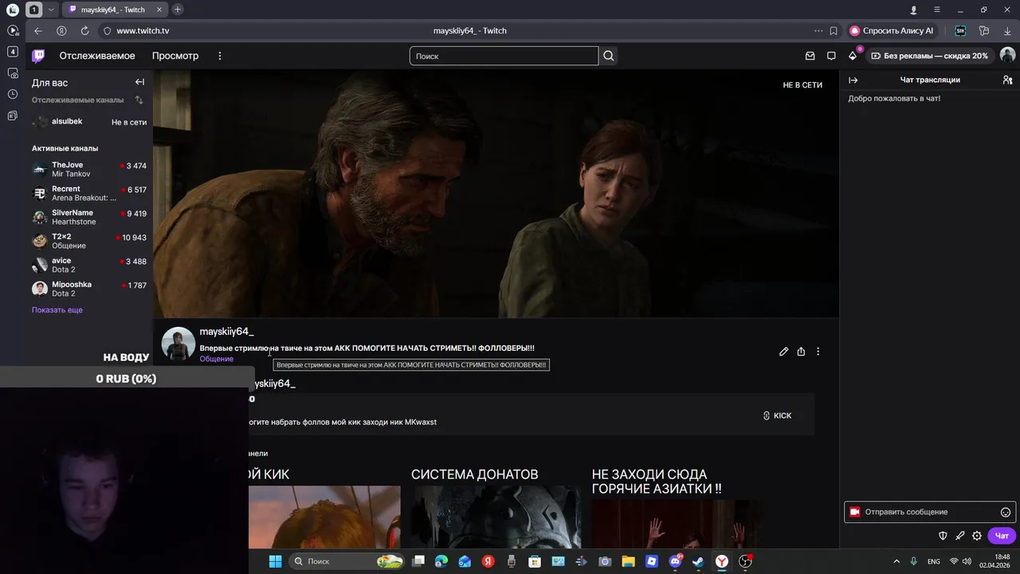This screenshot has width=1020, height=574.
Task: Show hidden tray icons chevron
Action: (x=896, y=561)
